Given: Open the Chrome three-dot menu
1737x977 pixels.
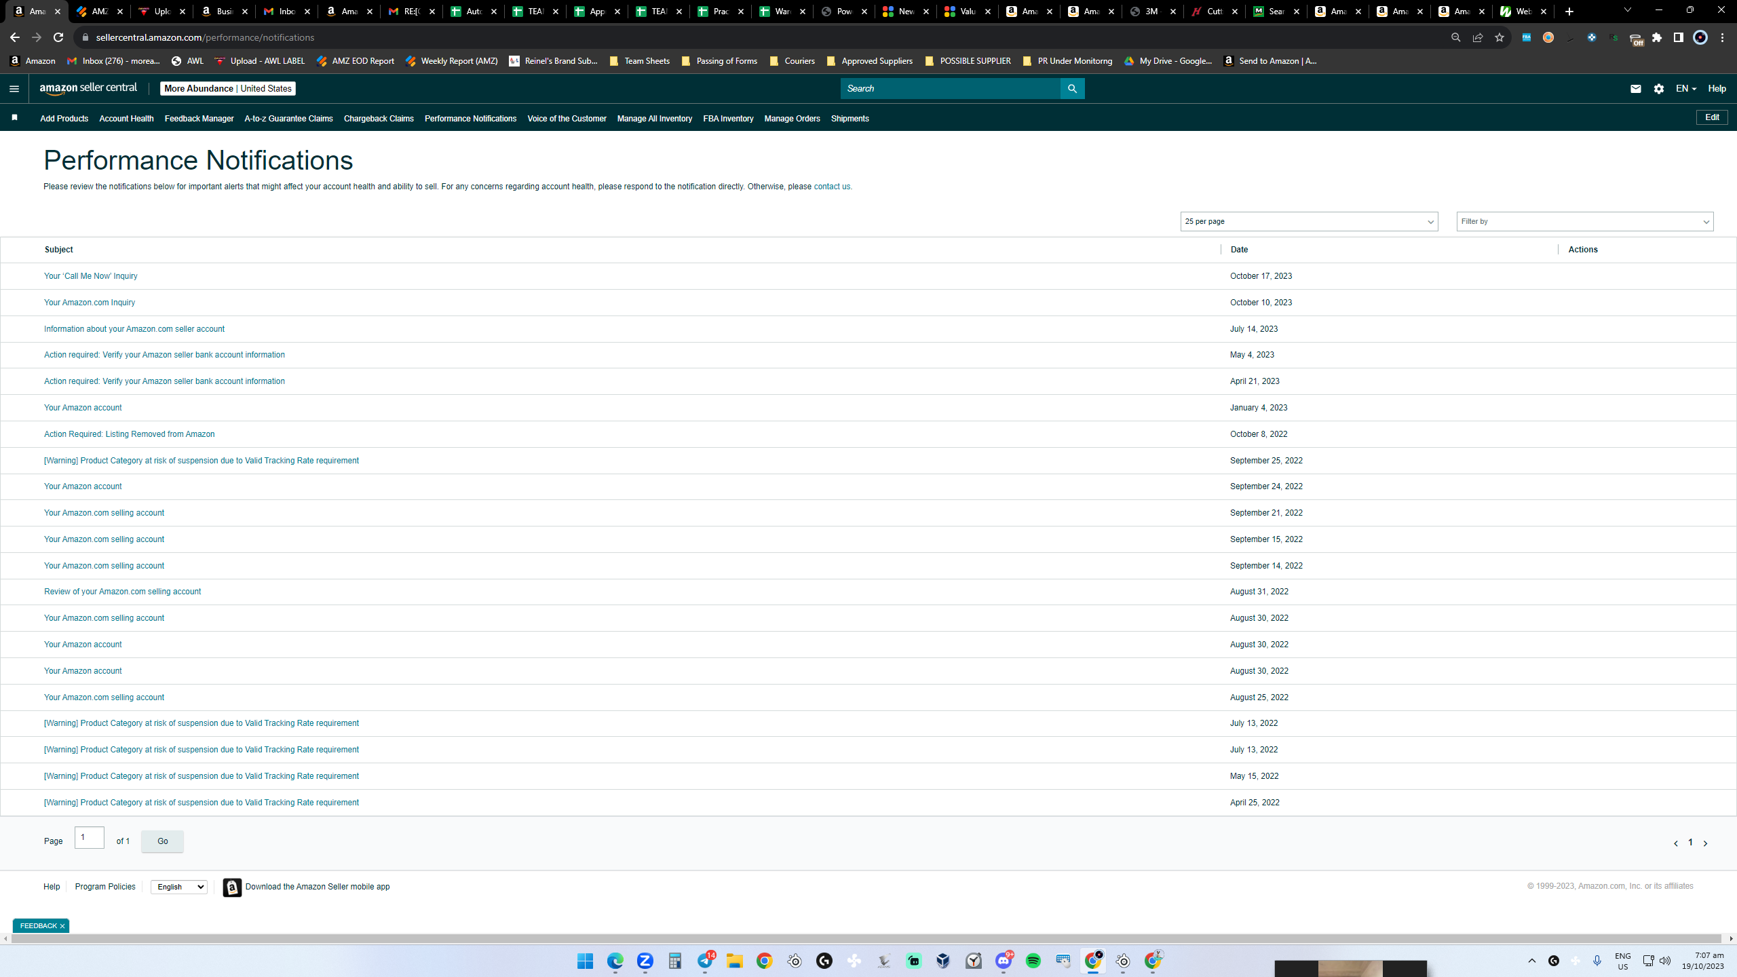Looking at the screenshot, I should coord(1722,37).
